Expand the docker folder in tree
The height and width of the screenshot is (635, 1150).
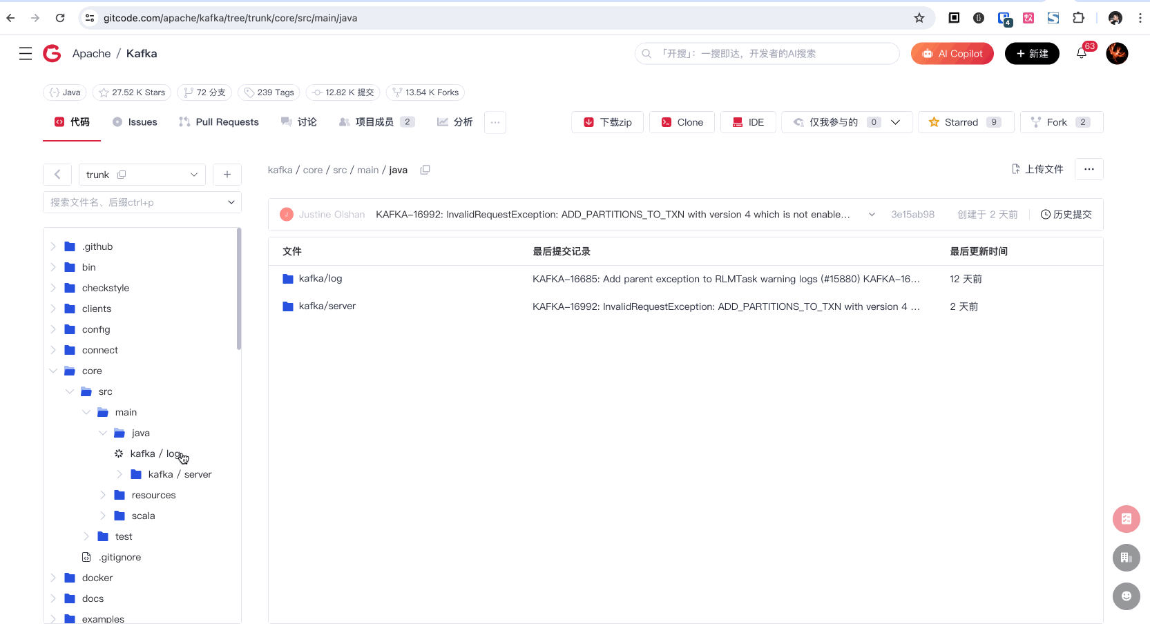click(53, 578)
